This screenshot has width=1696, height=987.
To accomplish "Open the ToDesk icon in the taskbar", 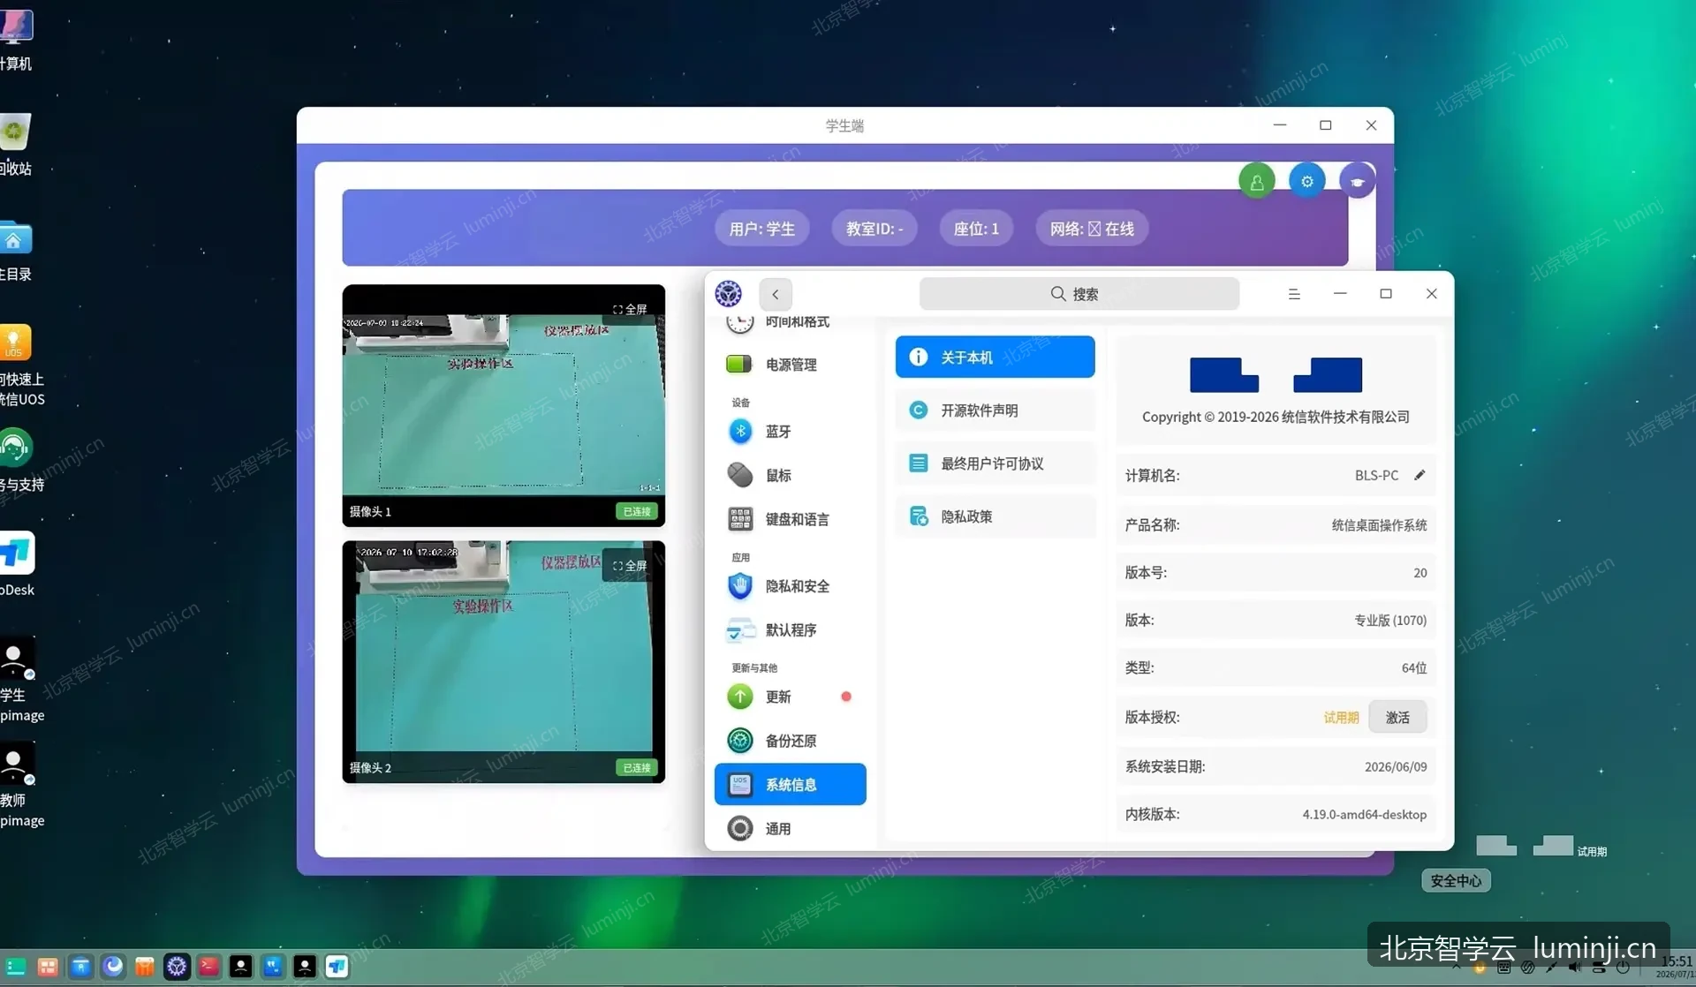I will pyautogui.click(x=337, y=967).
